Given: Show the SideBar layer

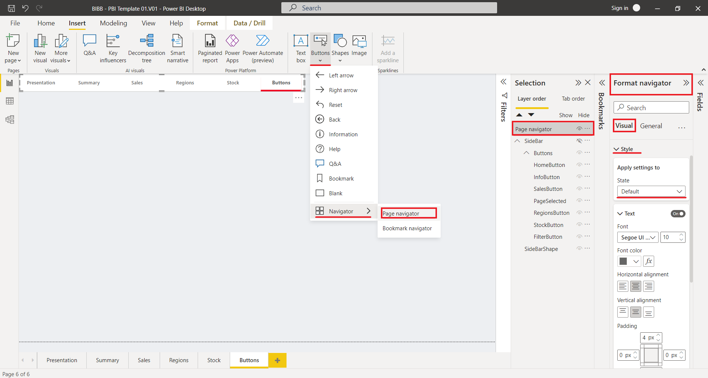Looking at the screenshot, I should tap(580, 141).
